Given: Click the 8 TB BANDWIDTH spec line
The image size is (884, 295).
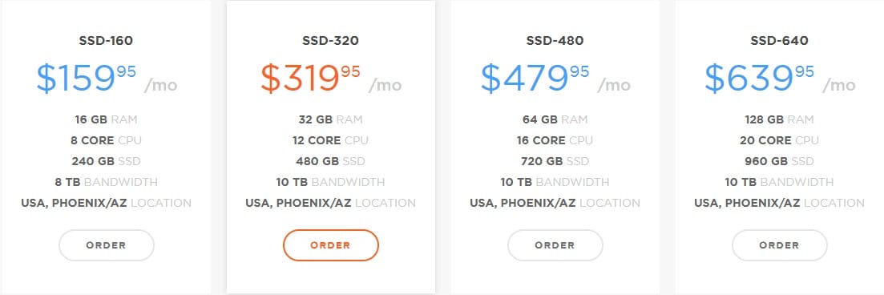Looking at the screenshot, I should 106,182.
